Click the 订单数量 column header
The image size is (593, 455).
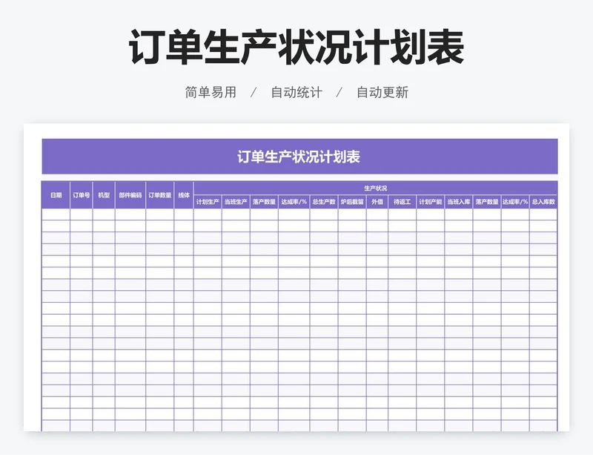(x=160, y=195)
